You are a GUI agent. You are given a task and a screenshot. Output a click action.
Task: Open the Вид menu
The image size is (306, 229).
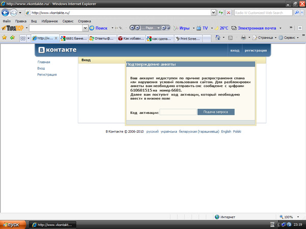34,21
